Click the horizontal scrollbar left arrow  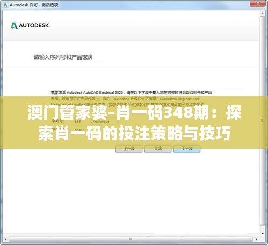click(x=5, y=239)
